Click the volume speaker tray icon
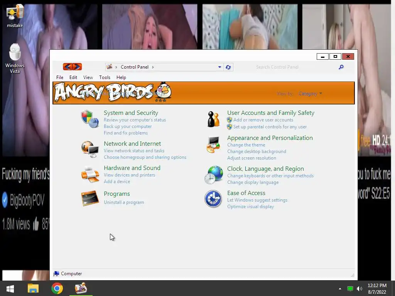The image size is (395, 296). 360,288
